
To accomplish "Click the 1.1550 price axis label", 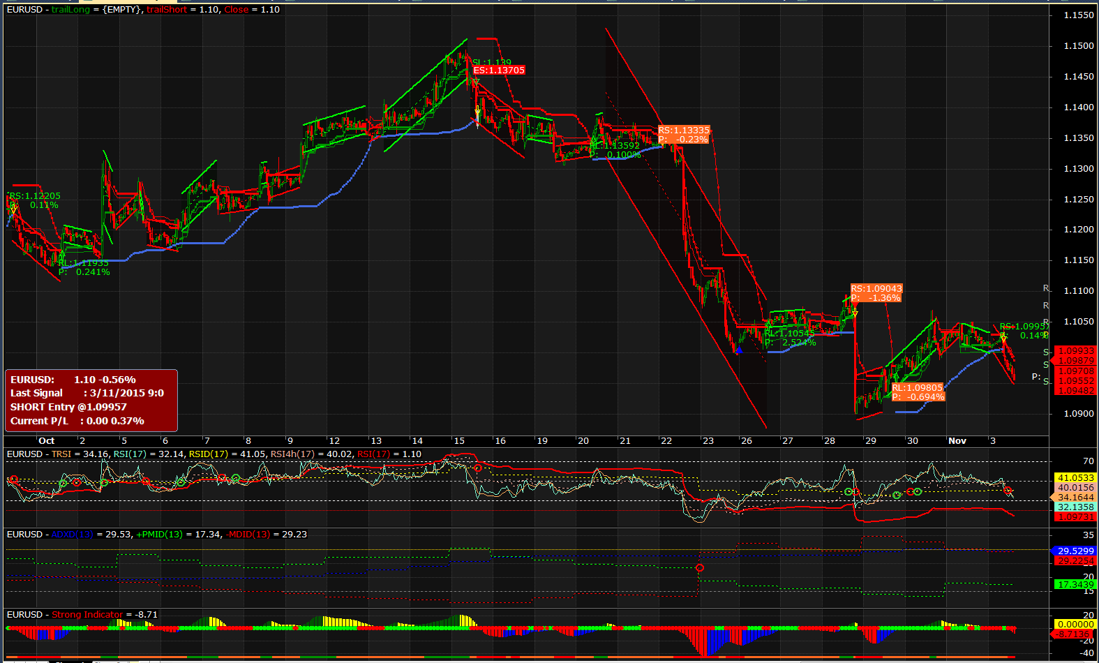I will (1079, 15).
